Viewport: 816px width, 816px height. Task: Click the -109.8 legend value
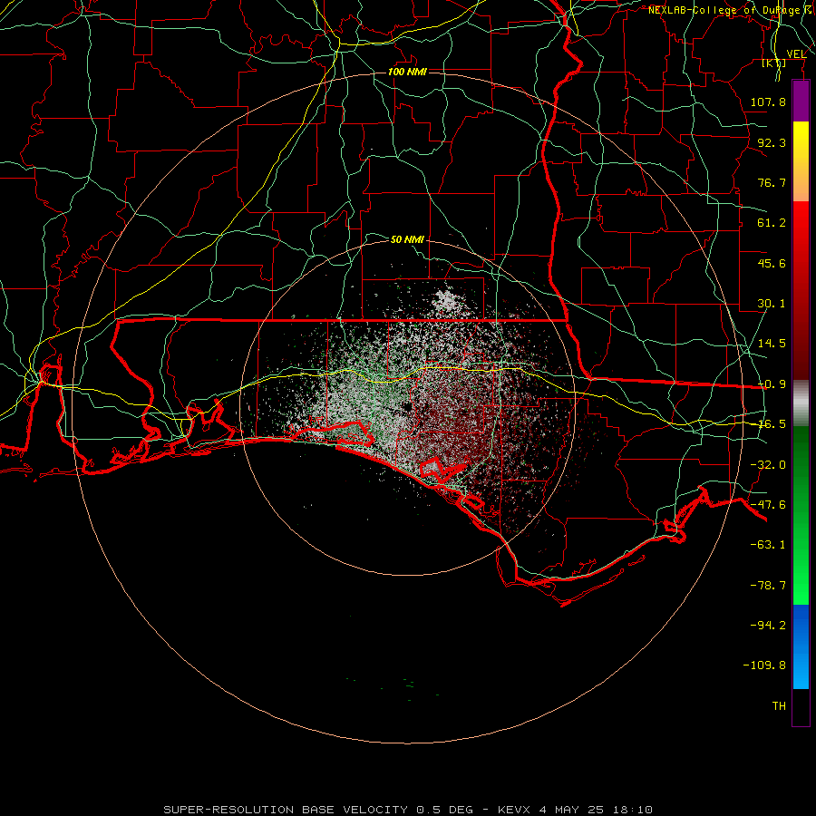point(764,665)
